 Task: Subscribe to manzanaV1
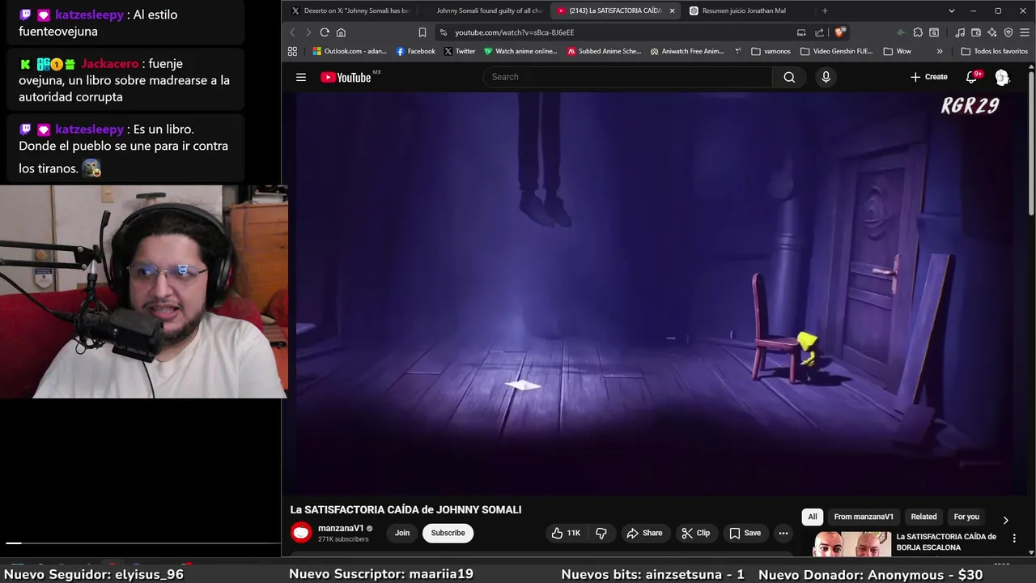448,533
